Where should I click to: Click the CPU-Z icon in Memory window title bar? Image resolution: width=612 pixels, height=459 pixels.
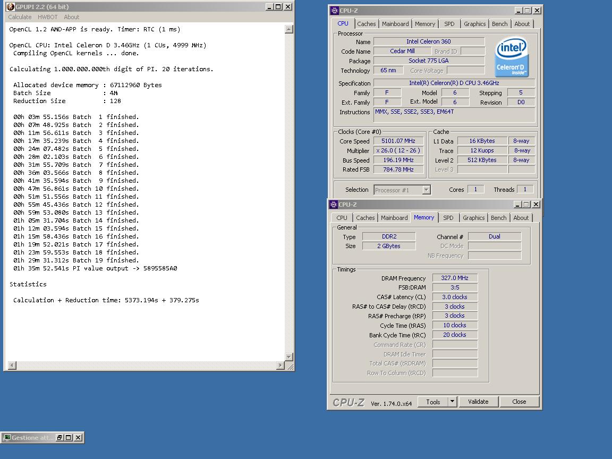pos(333,205)
